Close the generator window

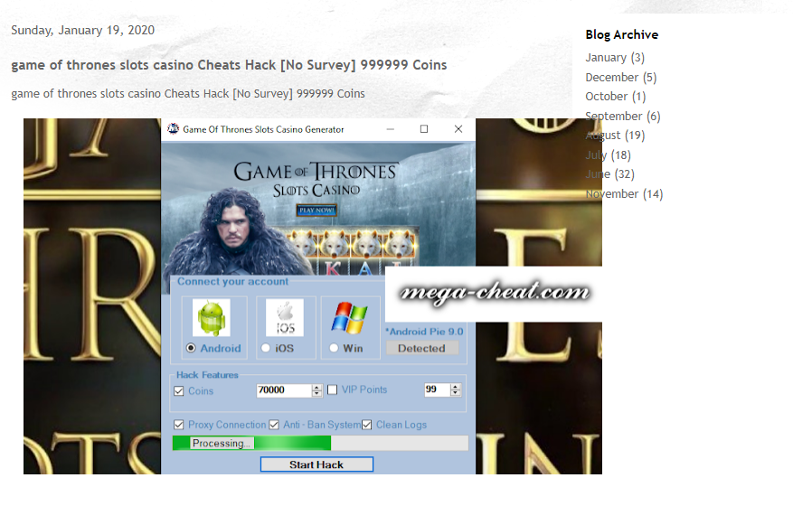click(458, 129)
